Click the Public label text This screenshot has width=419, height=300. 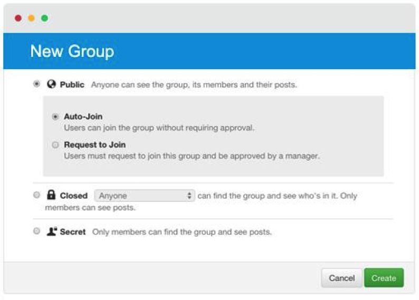[x=72, y=84]
